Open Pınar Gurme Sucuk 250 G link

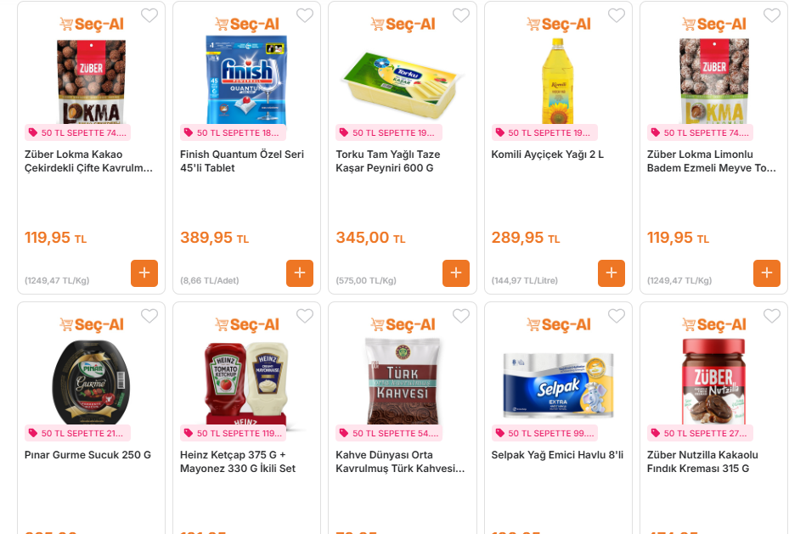point(87,455)
